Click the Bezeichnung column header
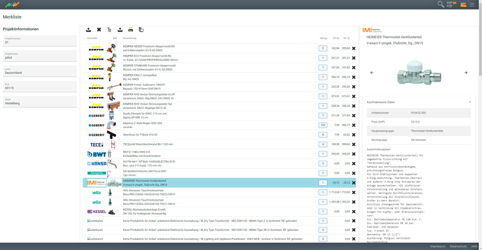 tap(130, 39)
